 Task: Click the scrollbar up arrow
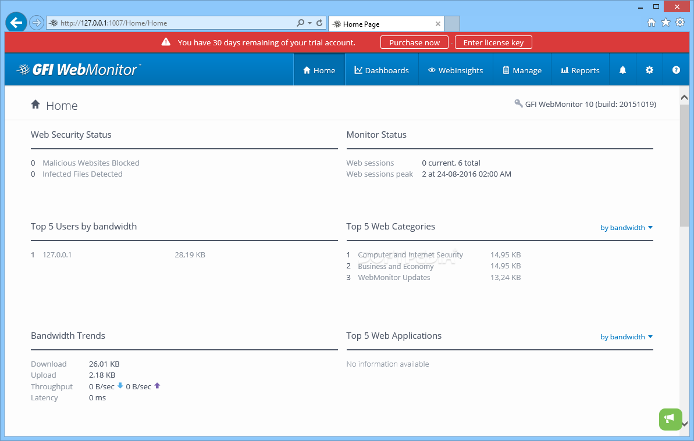tap(684, 97)
